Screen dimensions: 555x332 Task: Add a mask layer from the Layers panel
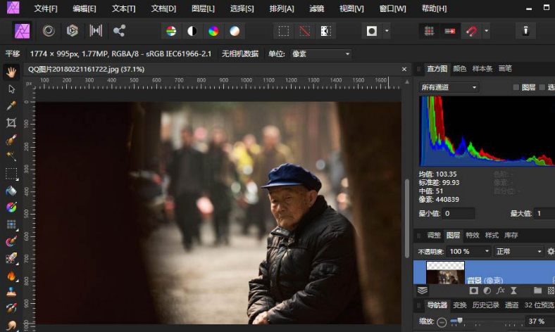click(474, 290)
